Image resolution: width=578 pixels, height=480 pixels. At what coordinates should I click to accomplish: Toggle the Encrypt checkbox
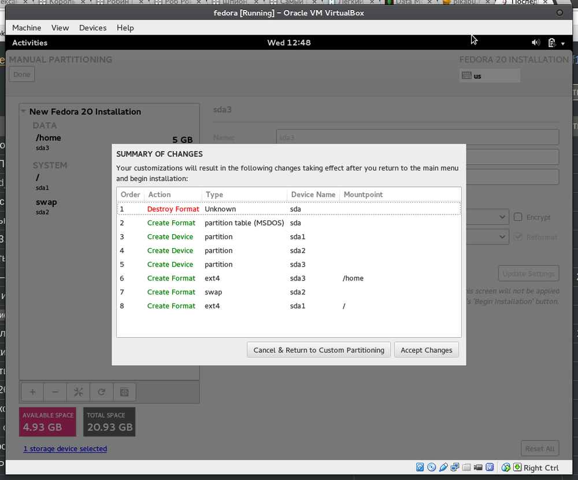[x=517, y=217]
